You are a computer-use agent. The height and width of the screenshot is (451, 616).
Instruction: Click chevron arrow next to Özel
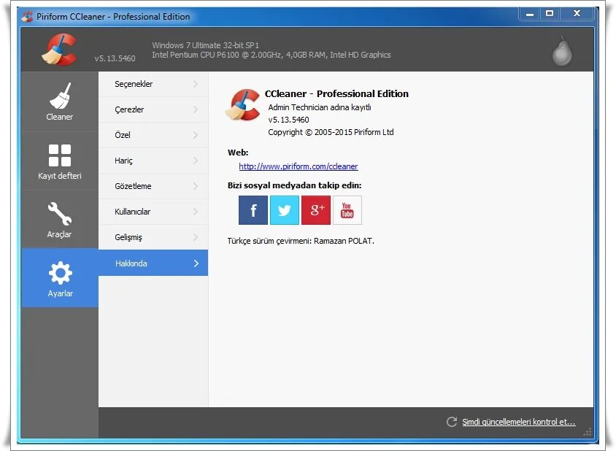[196, 135]
